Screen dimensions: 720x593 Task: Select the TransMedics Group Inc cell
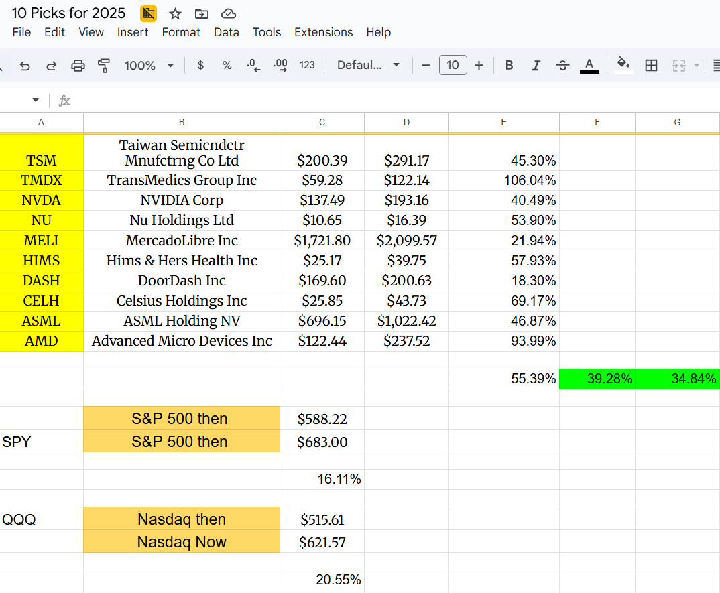coord(182,180)
